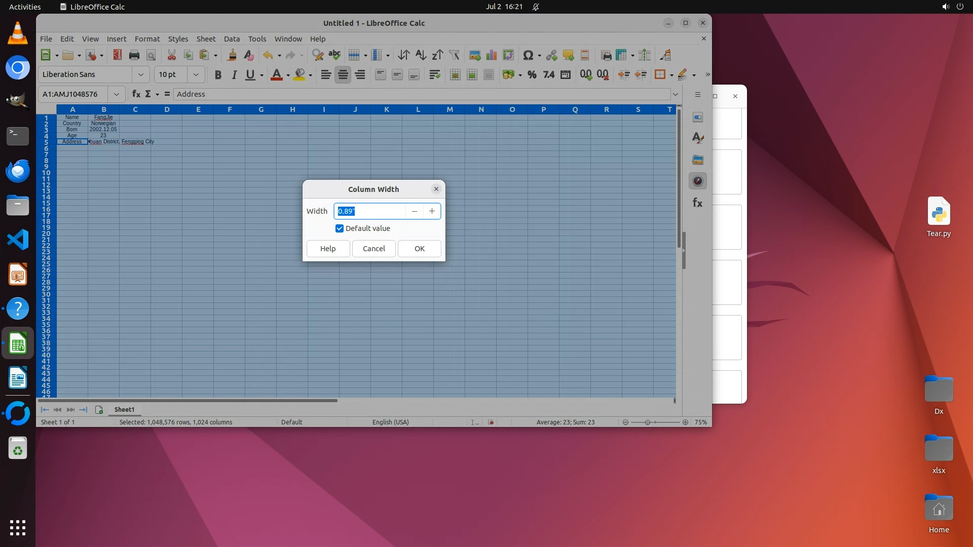Open the Name Box dropdown arrow
973x547 pixels.
[x=116, y=94]
